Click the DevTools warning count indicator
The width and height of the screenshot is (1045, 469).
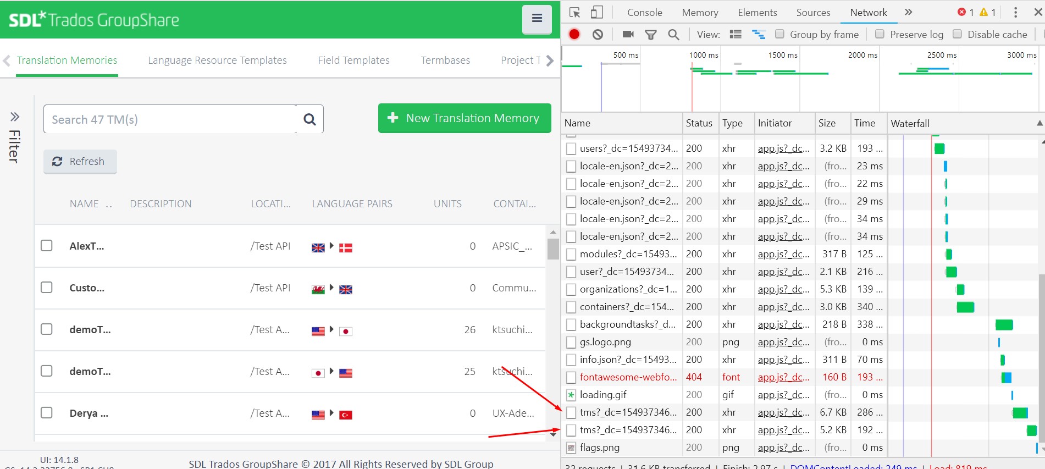pos(988,12)
